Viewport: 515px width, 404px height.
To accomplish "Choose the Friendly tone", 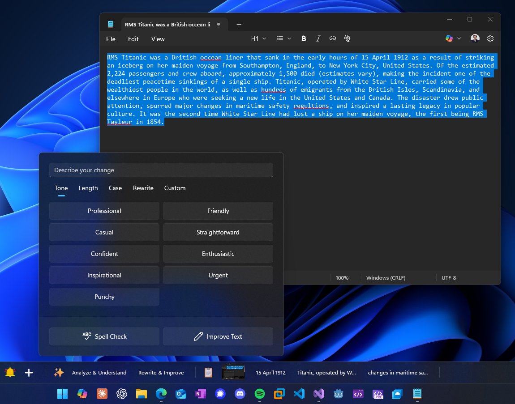I will (218, 211).
